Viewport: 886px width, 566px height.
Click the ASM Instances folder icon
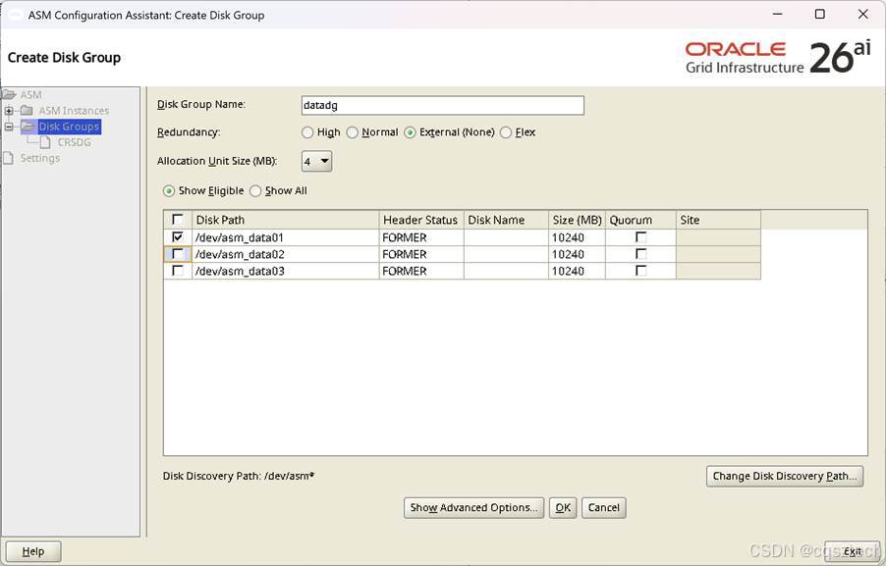pos(28,110)
